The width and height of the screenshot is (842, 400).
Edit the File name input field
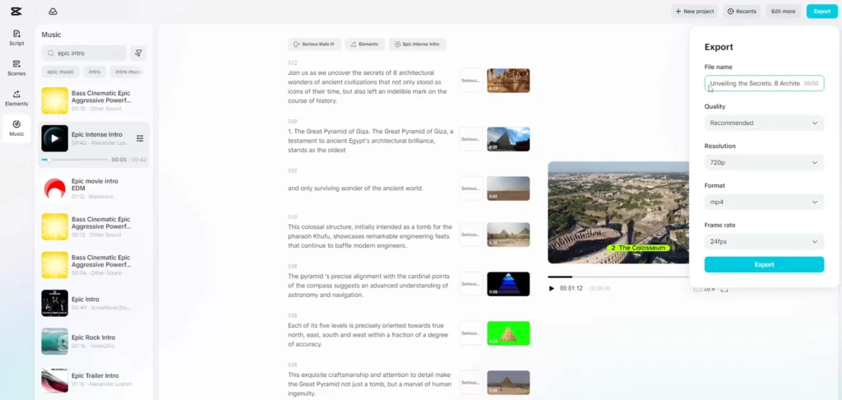(764, 83)
